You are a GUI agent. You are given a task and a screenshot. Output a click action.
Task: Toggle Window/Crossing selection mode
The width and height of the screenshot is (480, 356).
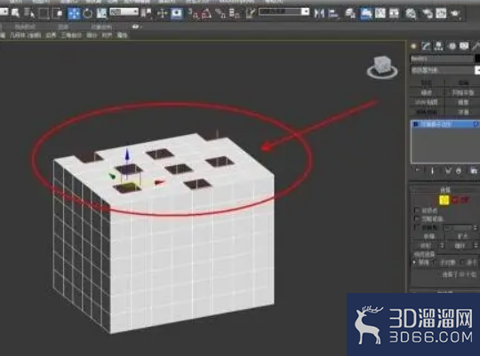[x=57, y=13]
